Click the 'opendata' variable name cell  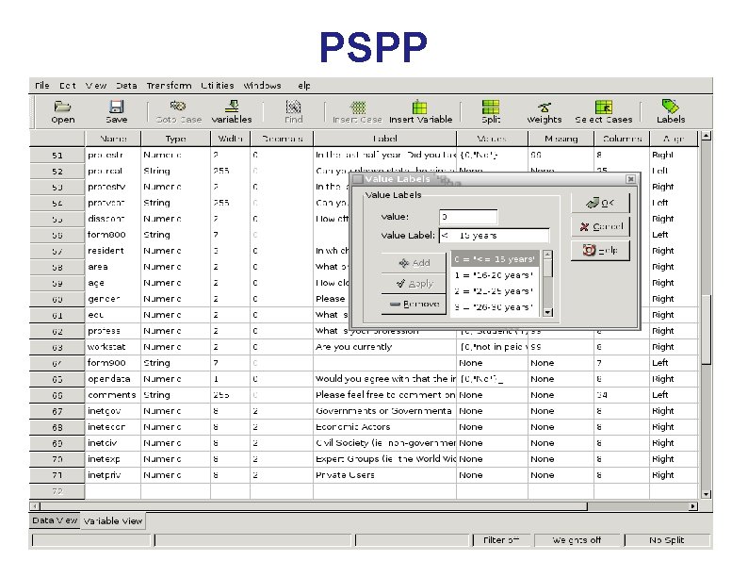(113, 379)
